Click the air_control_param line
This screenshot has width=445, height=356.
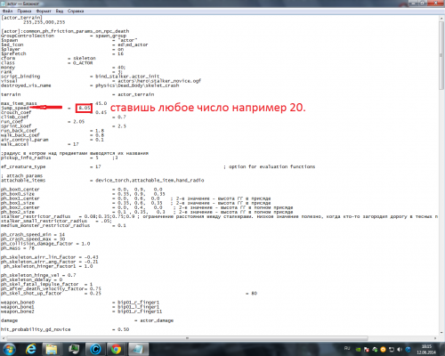tap(53, 140)
